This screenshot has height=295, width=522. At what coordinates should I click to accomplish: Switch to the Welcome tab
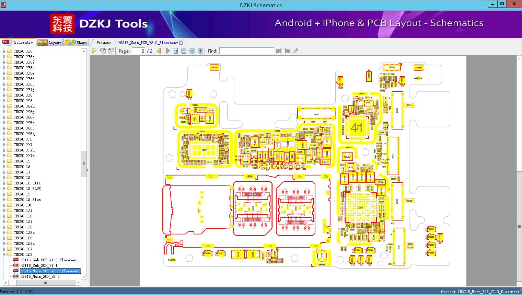coord(104,43)
